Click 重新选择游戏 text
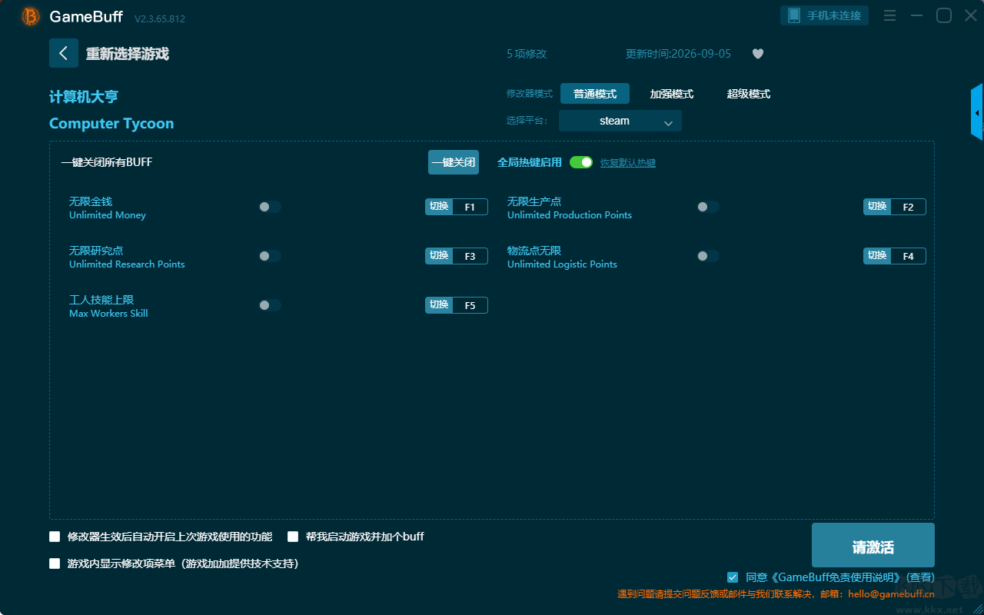 pyautogui.click(x=128, y=54)
